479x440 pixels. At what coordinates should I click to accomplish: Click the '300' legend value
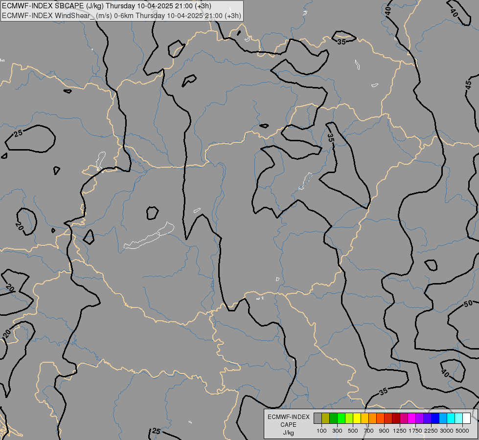[x=337, y=431]
